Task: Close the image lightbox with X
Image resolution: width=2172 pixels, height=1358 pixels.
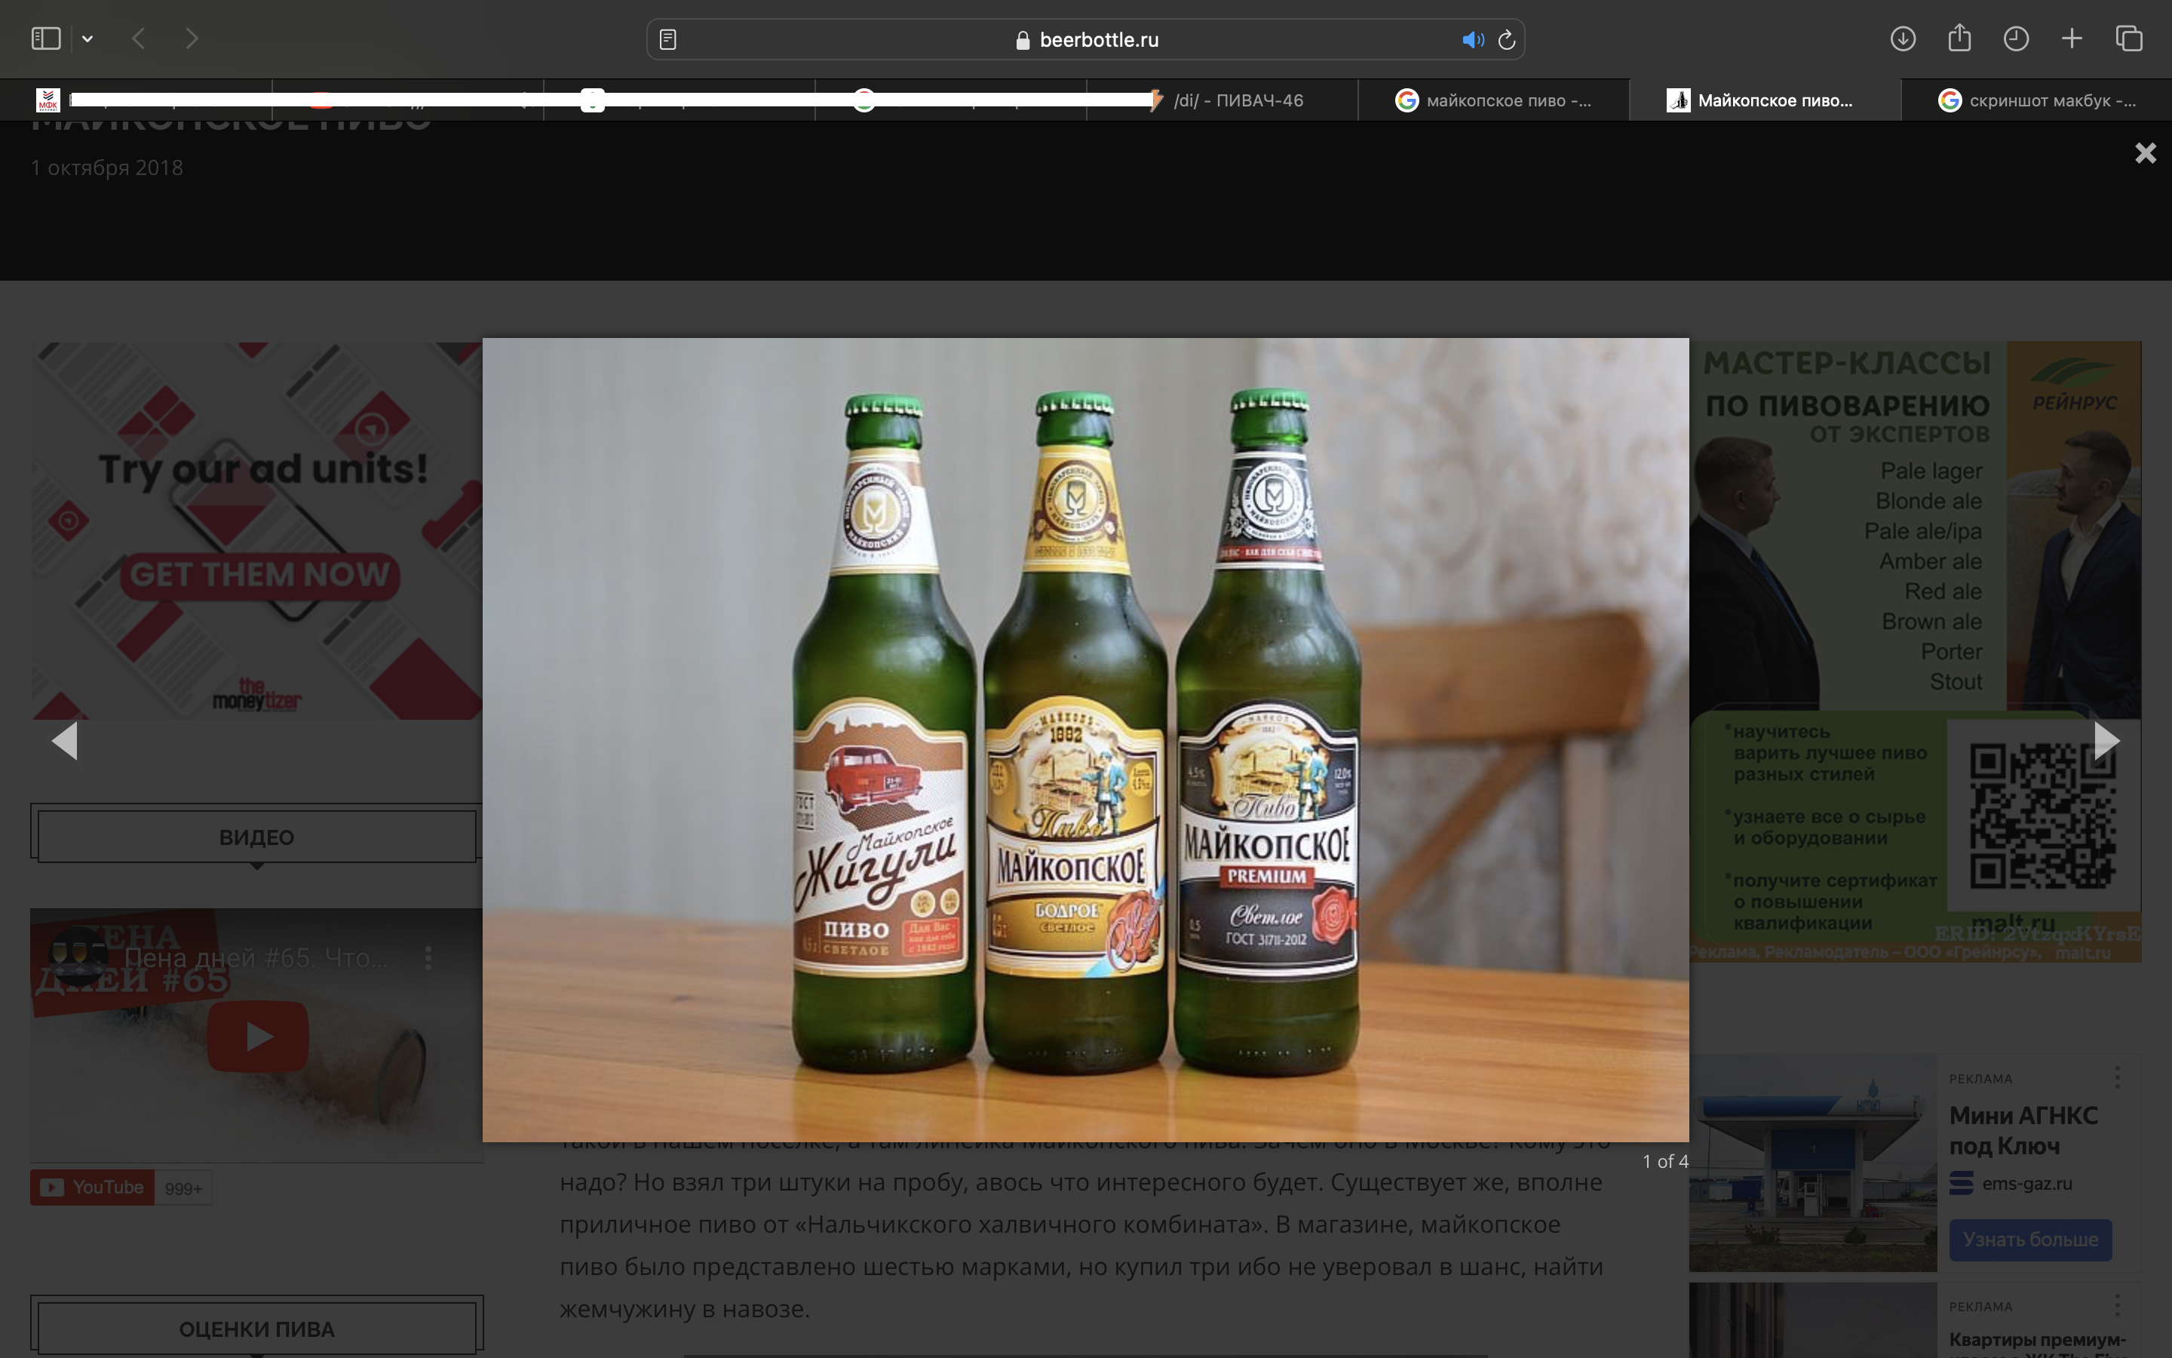Action: pos(2145,152)
